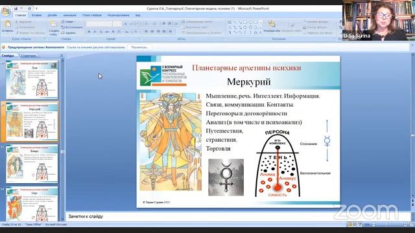Toggle Bold formatting in Шрифт group
The height and width of the screenshot is (233, 415).
coord(89,32)
